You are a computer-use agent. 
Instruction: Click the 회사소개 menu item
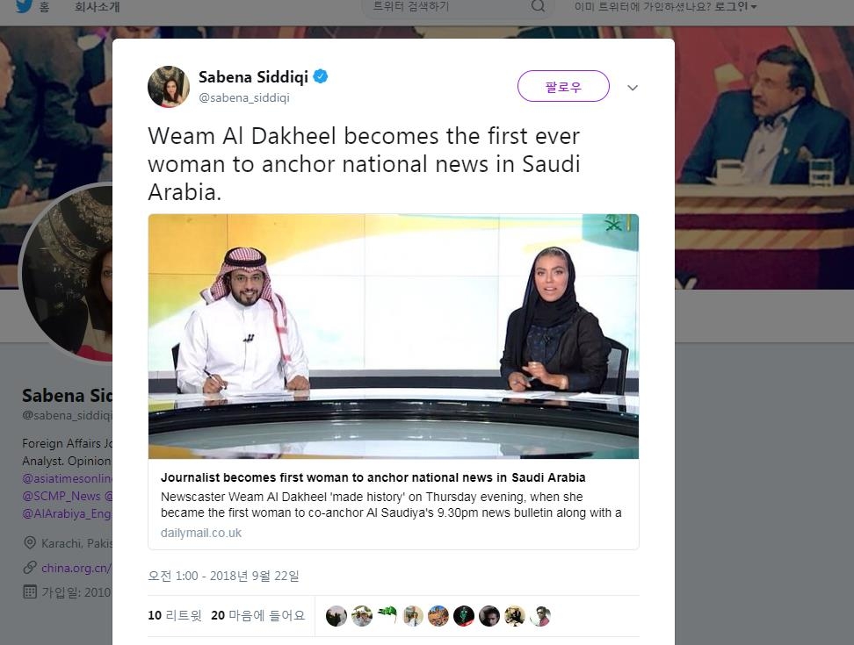pyautogui.click(x=97, y=6)
